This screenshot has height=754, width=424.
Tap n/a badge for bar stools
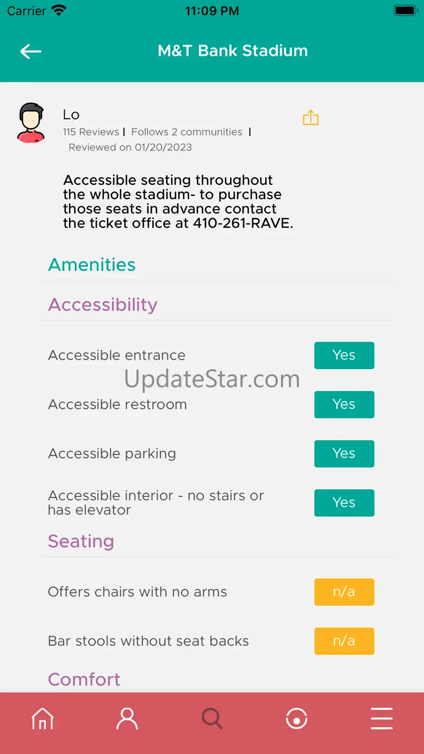(344, 641)
